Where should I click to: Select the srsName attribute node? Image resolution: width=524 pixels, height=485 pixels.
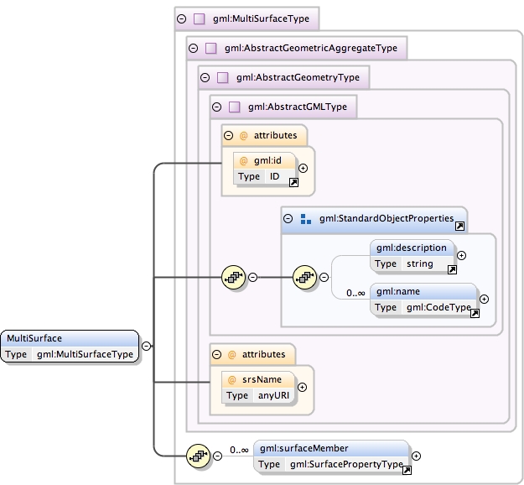[258, 388]
